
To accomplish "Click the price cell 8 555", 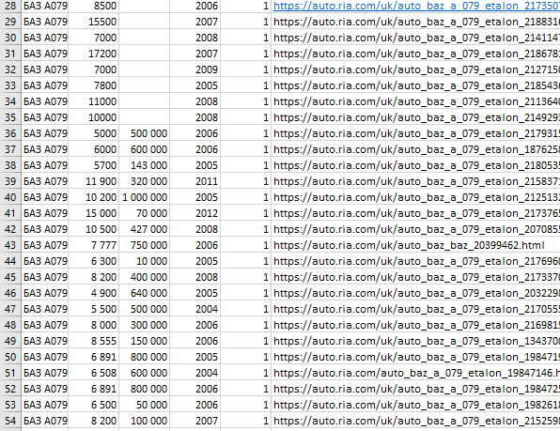I will 94,341.
